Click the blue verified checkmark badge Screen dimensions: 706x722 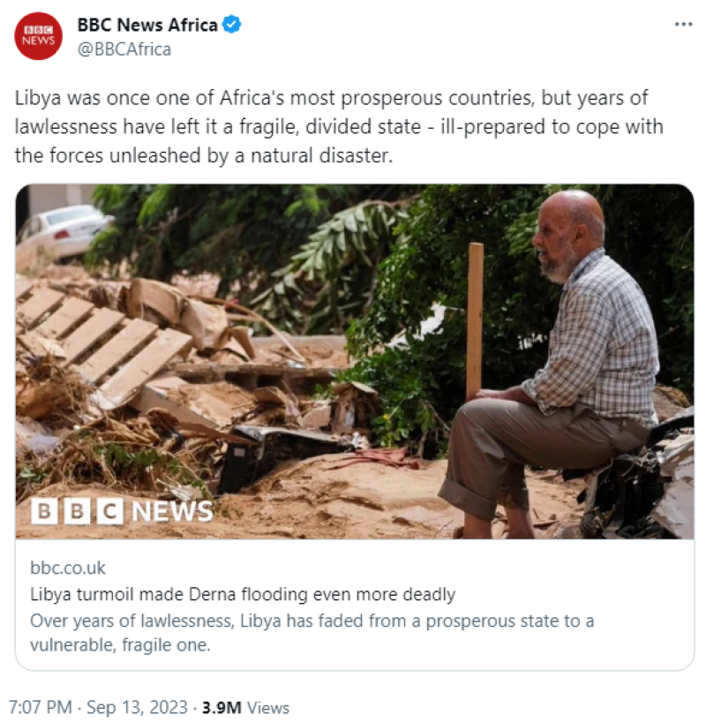[231, 26]
